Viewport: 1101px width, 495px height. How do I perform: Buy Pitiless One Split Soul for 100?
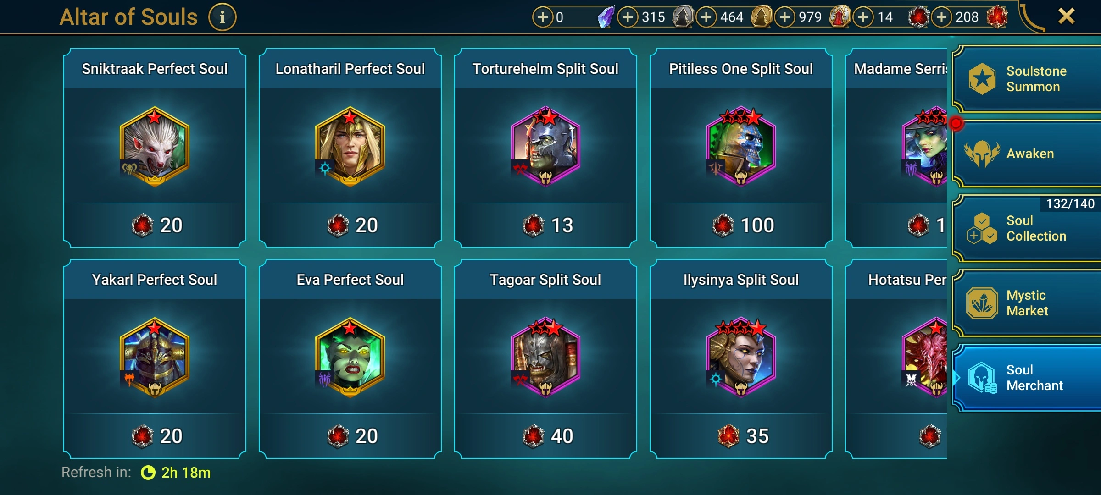coord(741,225)
